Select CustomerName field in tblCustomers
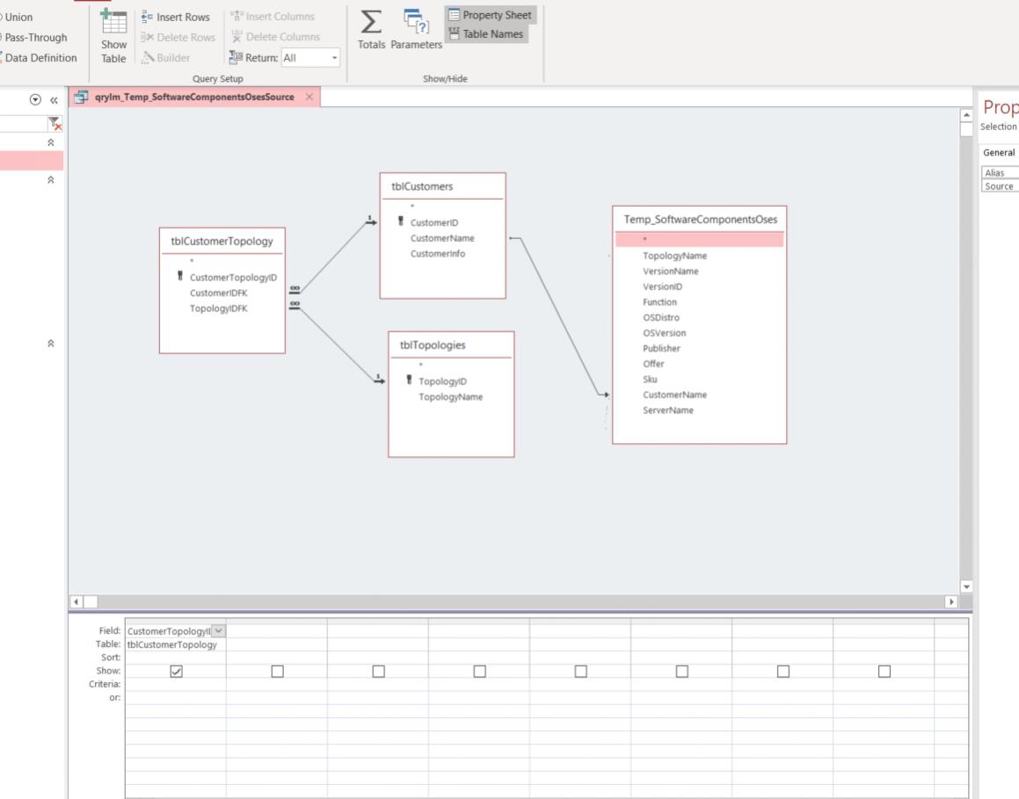 tap(442, 238)
